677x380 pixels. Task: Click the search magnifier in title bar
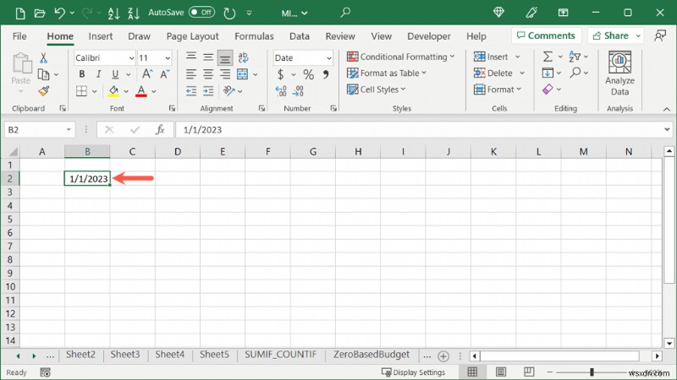coord(345,13)
